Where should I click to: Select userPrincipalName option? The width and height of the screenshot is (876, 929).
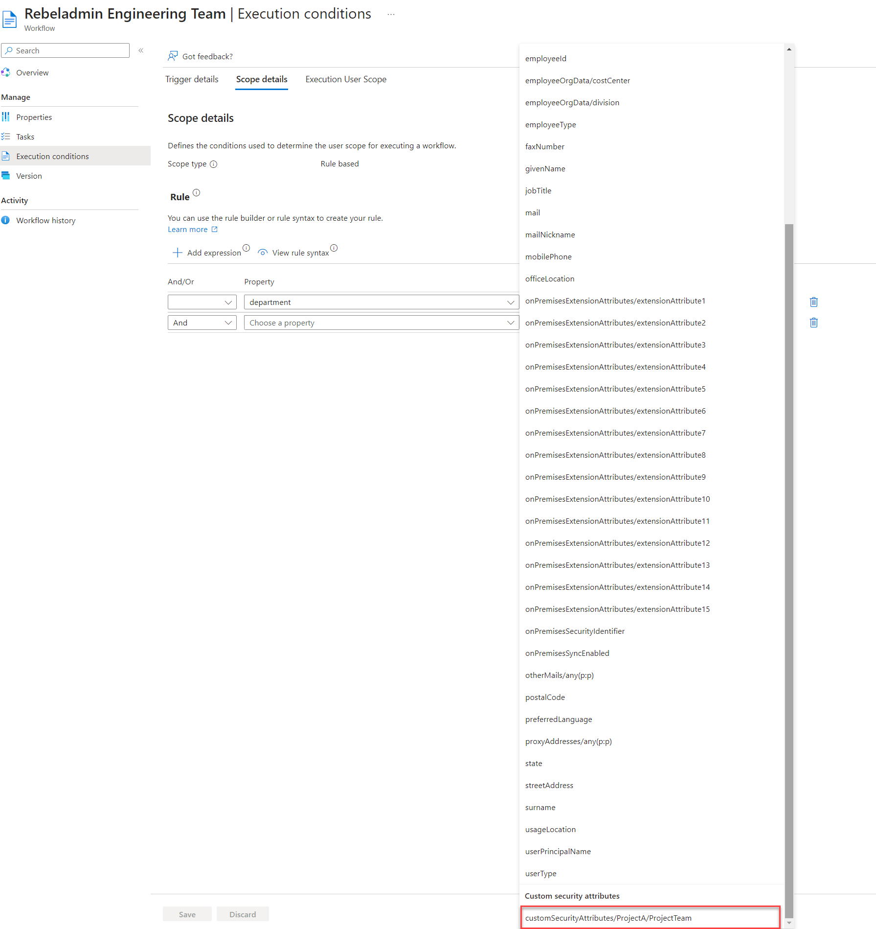651,851
